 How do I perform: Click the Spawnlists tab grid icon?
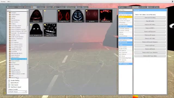coord(8,7)
